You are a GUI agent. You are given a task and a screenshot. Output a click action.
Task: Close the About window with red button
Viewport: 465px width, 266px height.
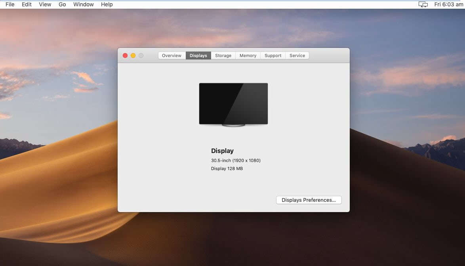[125, 55]
